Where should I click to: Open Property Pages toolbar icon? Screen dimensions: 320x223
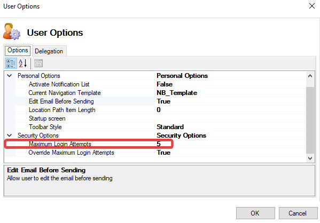pos(38,63)
